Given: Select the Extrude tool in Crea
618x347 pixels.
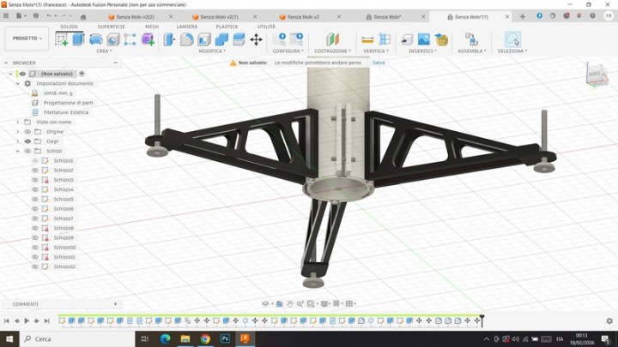Looking at the screenshot, I should pos(78,39).
